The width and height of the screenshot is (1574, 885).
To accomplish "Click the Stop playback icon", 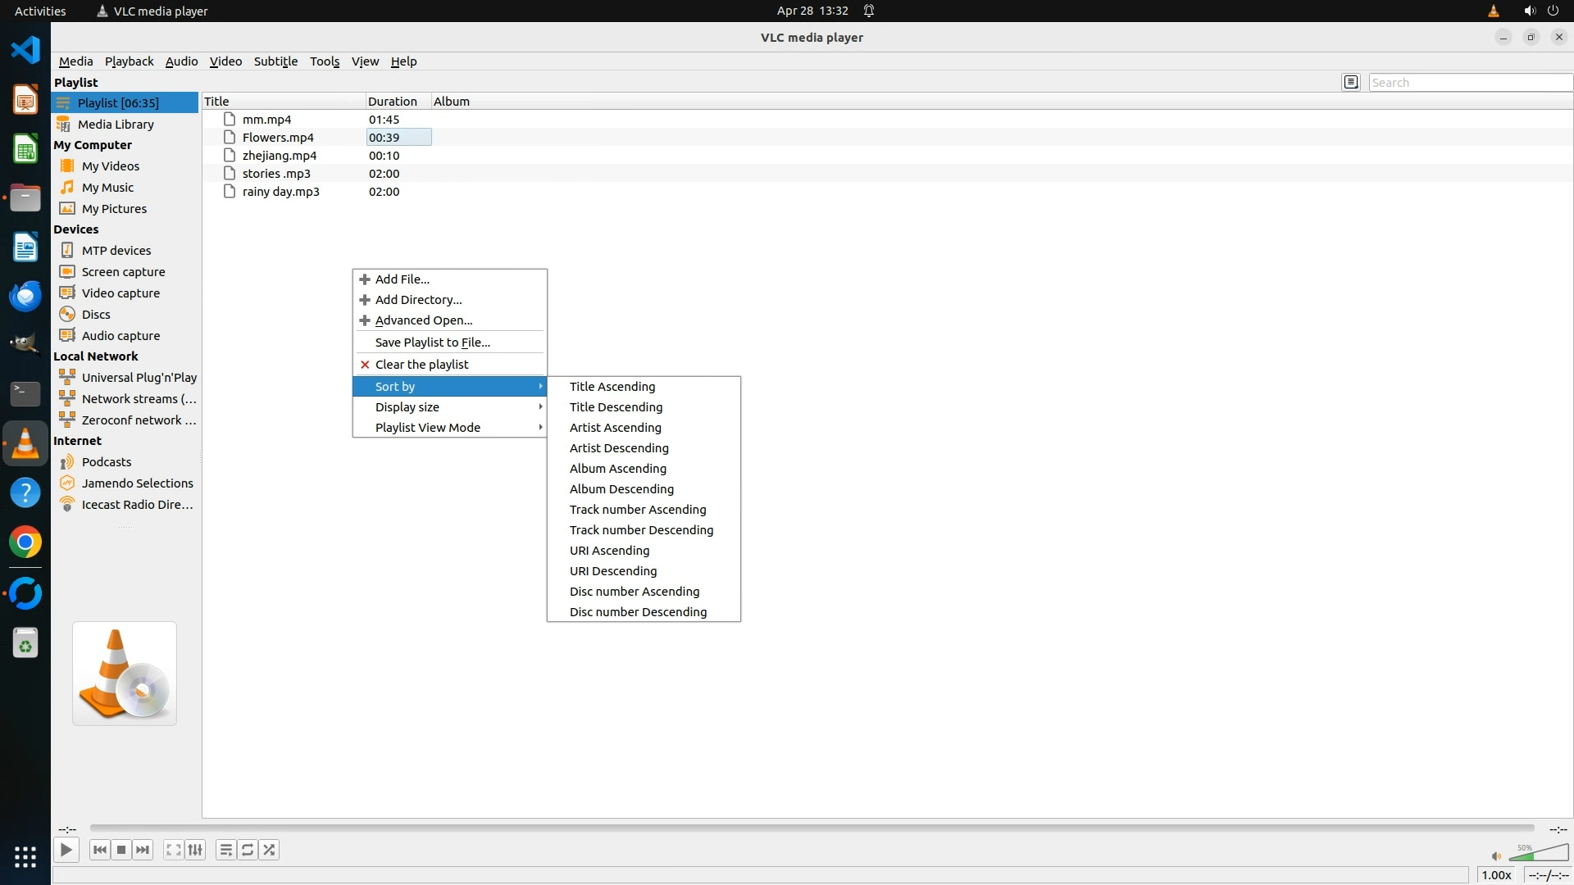I will [x=121, y=850].
